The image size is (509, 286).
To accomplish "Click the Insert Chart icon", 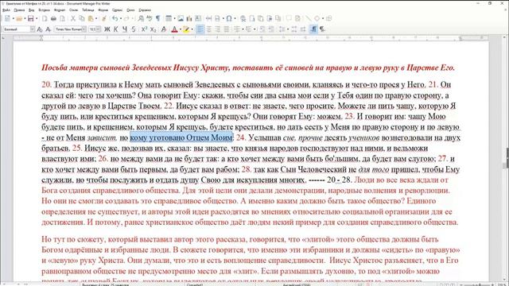I will [189, 19].
